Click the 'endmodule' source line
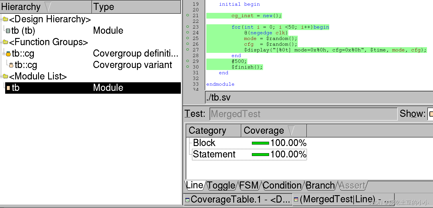 point(220,84)
